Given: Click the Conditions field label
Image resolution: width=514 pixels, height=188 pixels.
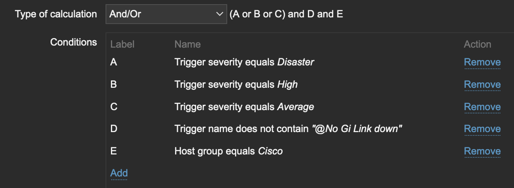Looking at the screenshot, I should pyautogui.click(x=73, y=42).
